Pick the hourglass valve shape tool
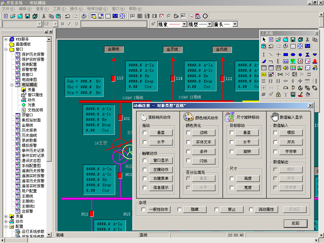The height and width of the screenshot is (243, 324). coord(308,54)
